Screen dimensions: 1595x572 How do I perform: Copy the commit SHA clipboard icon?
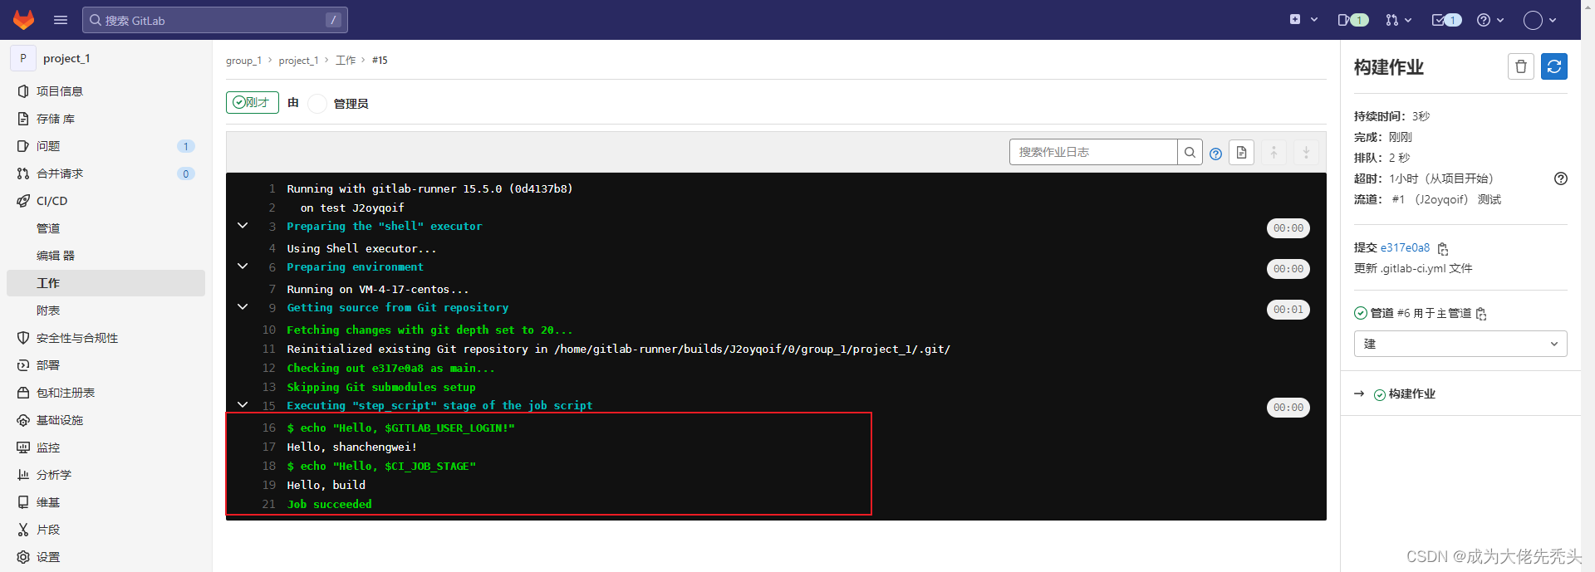pos(1443,249)
